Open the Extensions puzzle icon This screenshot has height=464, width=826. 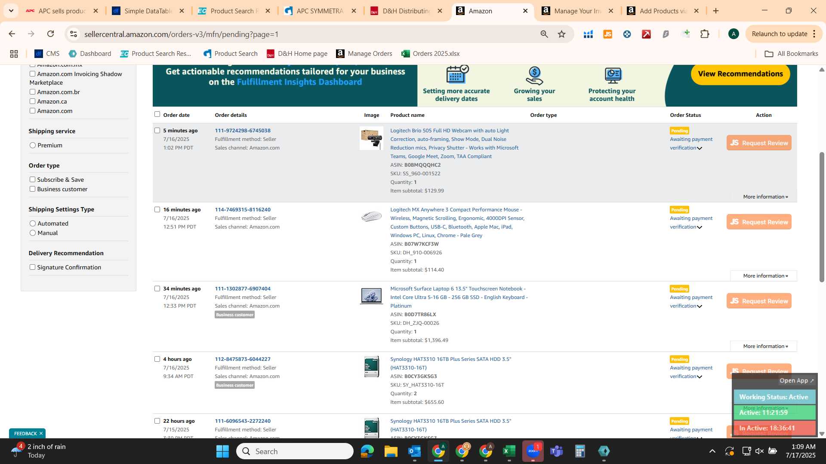705,34
